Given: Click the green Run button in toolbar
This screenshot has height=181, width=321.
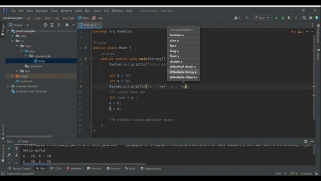Looking at the screenshot, I should (276, 18).
